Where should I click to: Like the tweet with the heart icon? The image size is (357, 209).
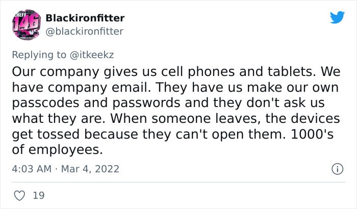19,196
